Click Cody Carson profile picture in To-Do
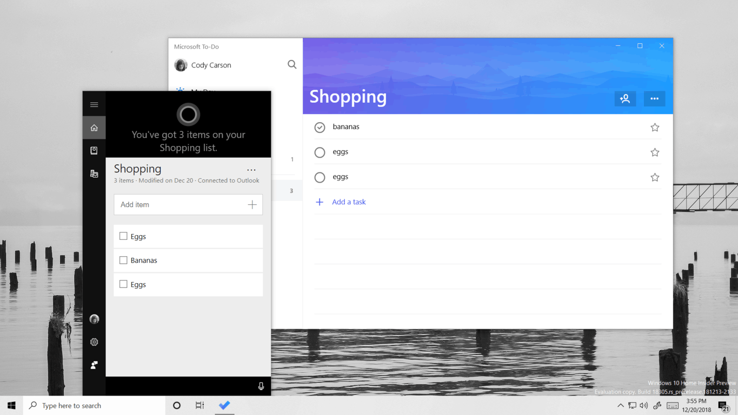This screenshot has height=415, width=738. [181, 65]
